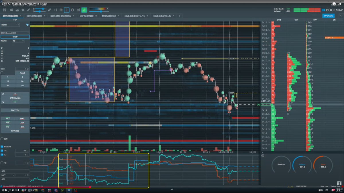Uncheck the Brackets checkbox
Viewport: 344px width, 193px height.
(2, 147)
